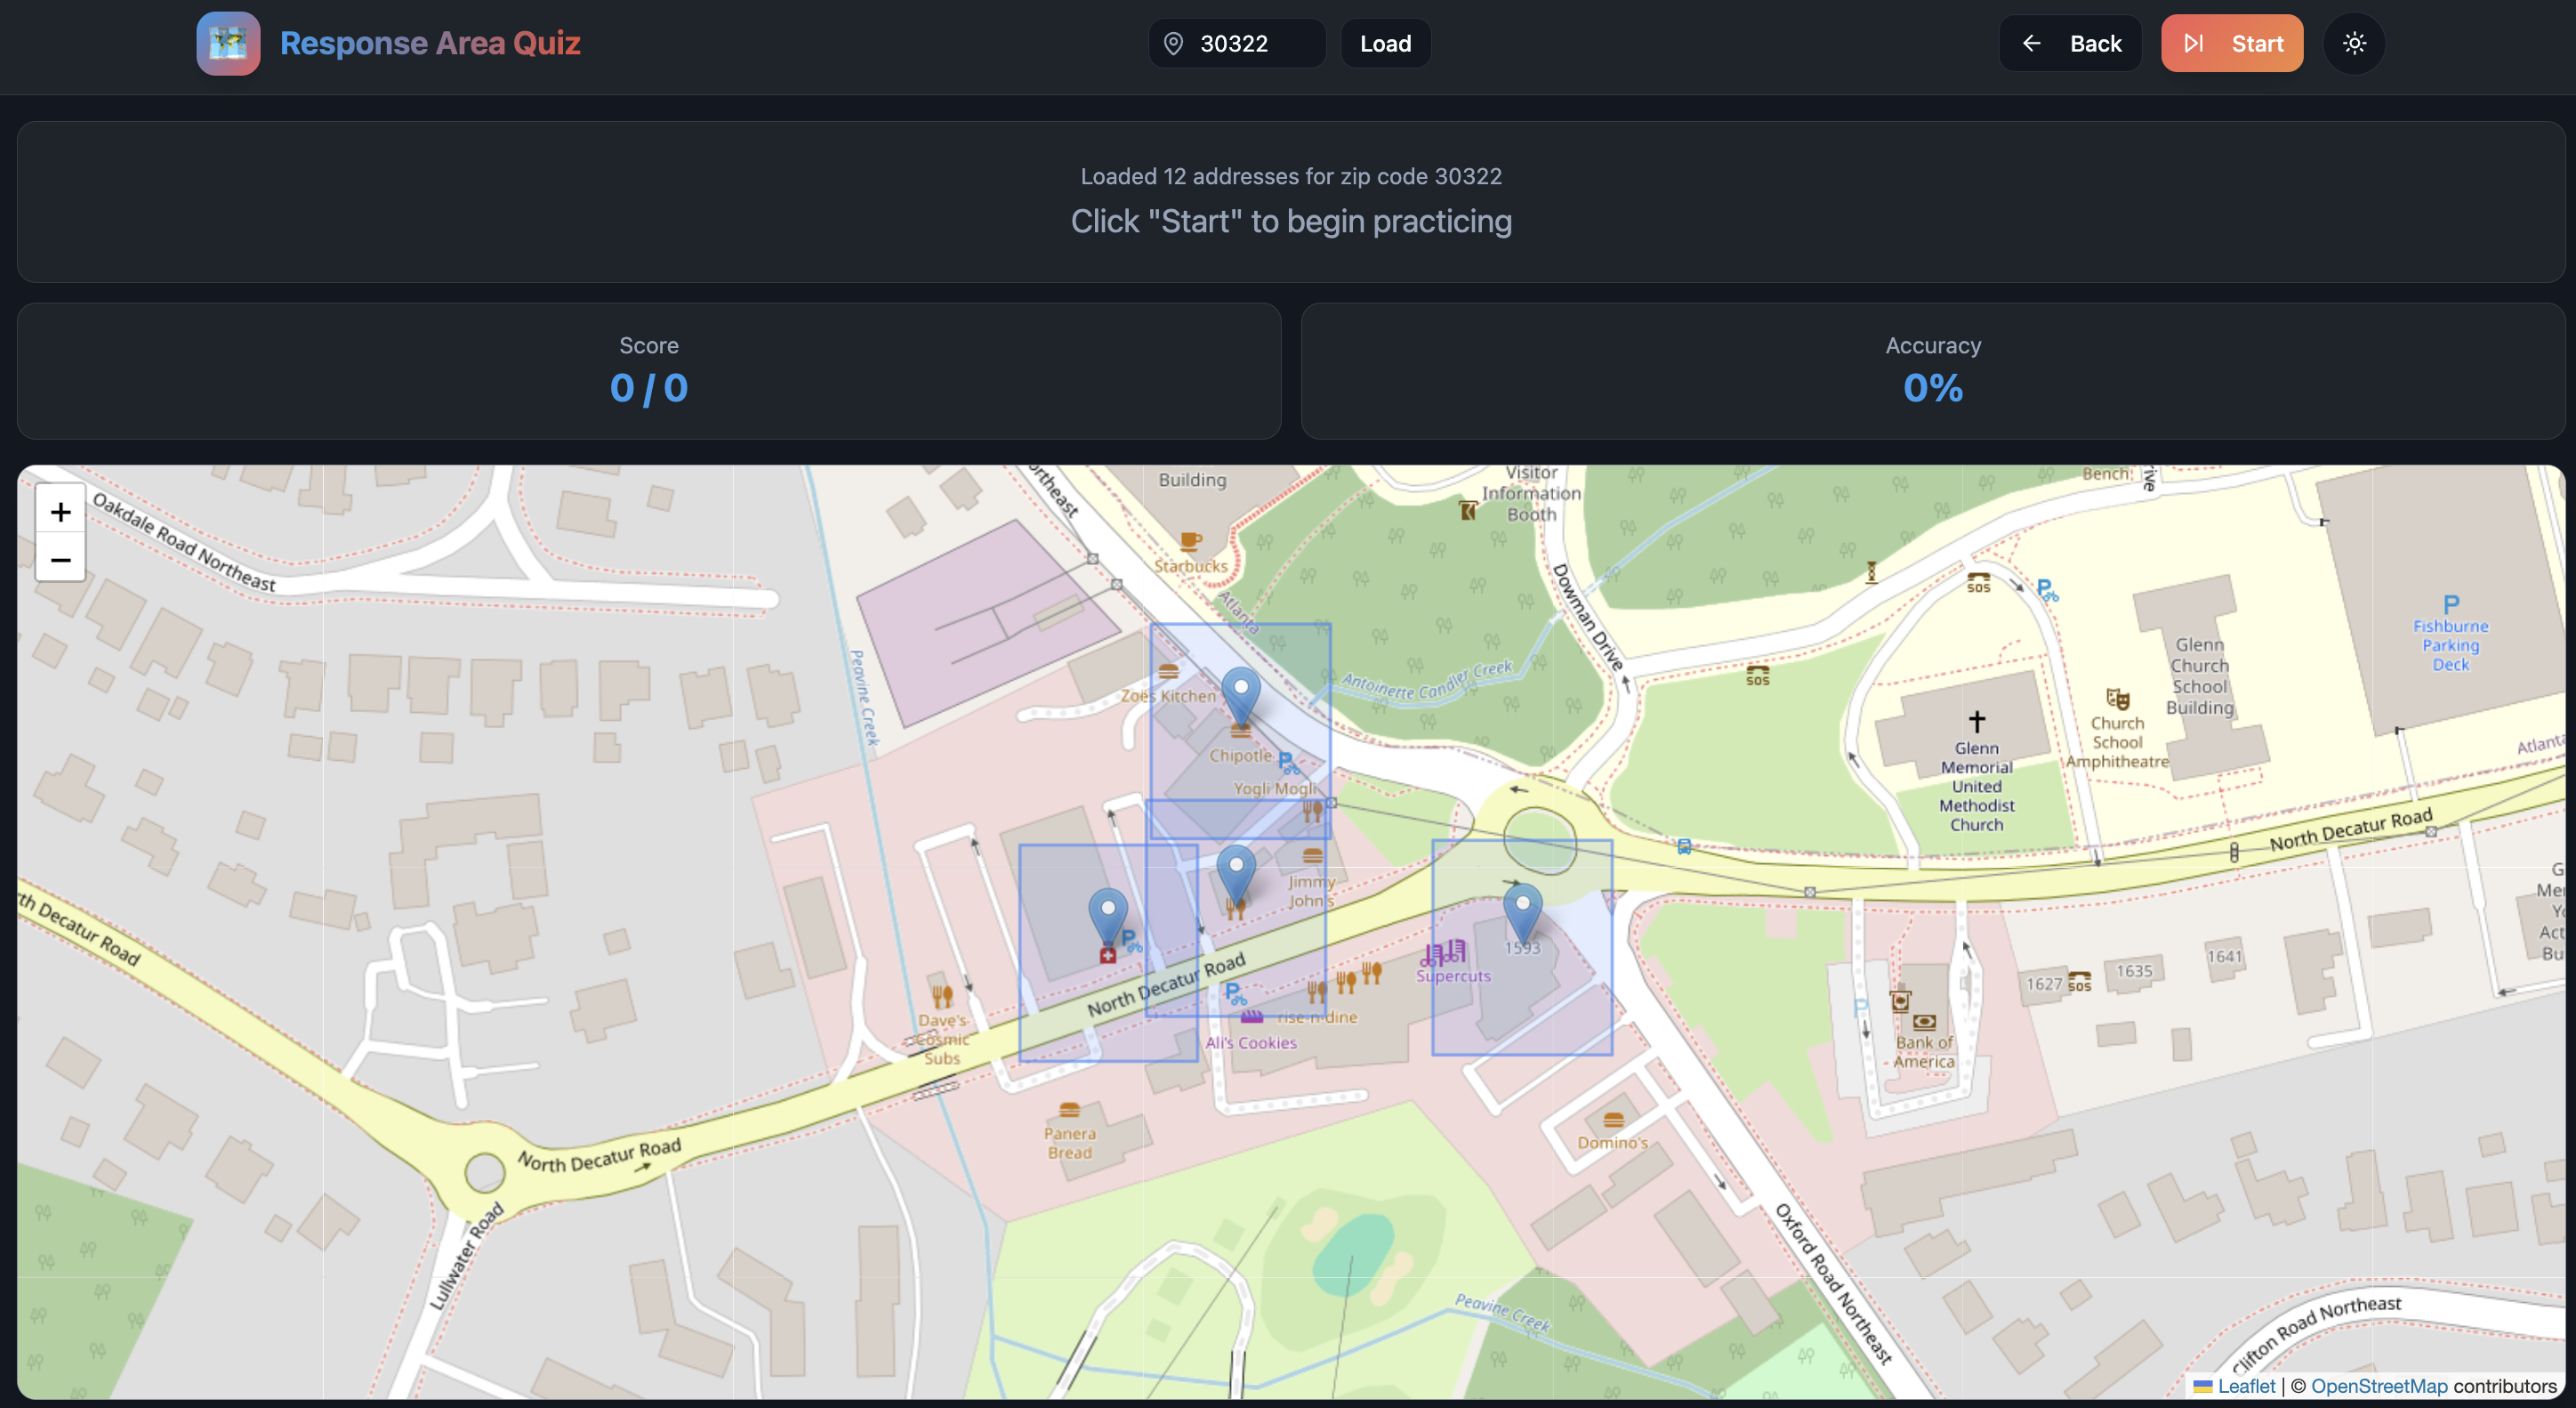Viewport: 2576px width, 1408px height.
Task: Click the Panera Bread map icon
Action: click(x=1069, y=1110)
